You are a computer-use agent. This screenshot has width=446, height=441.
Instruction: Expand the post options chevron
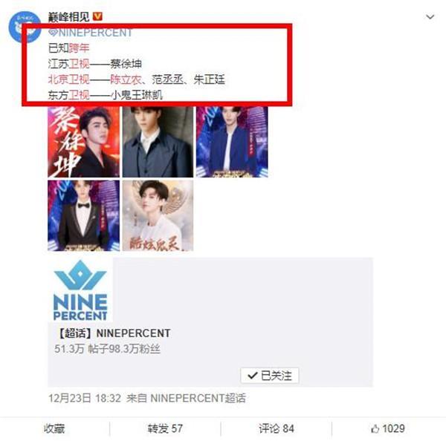coord(430,17)
